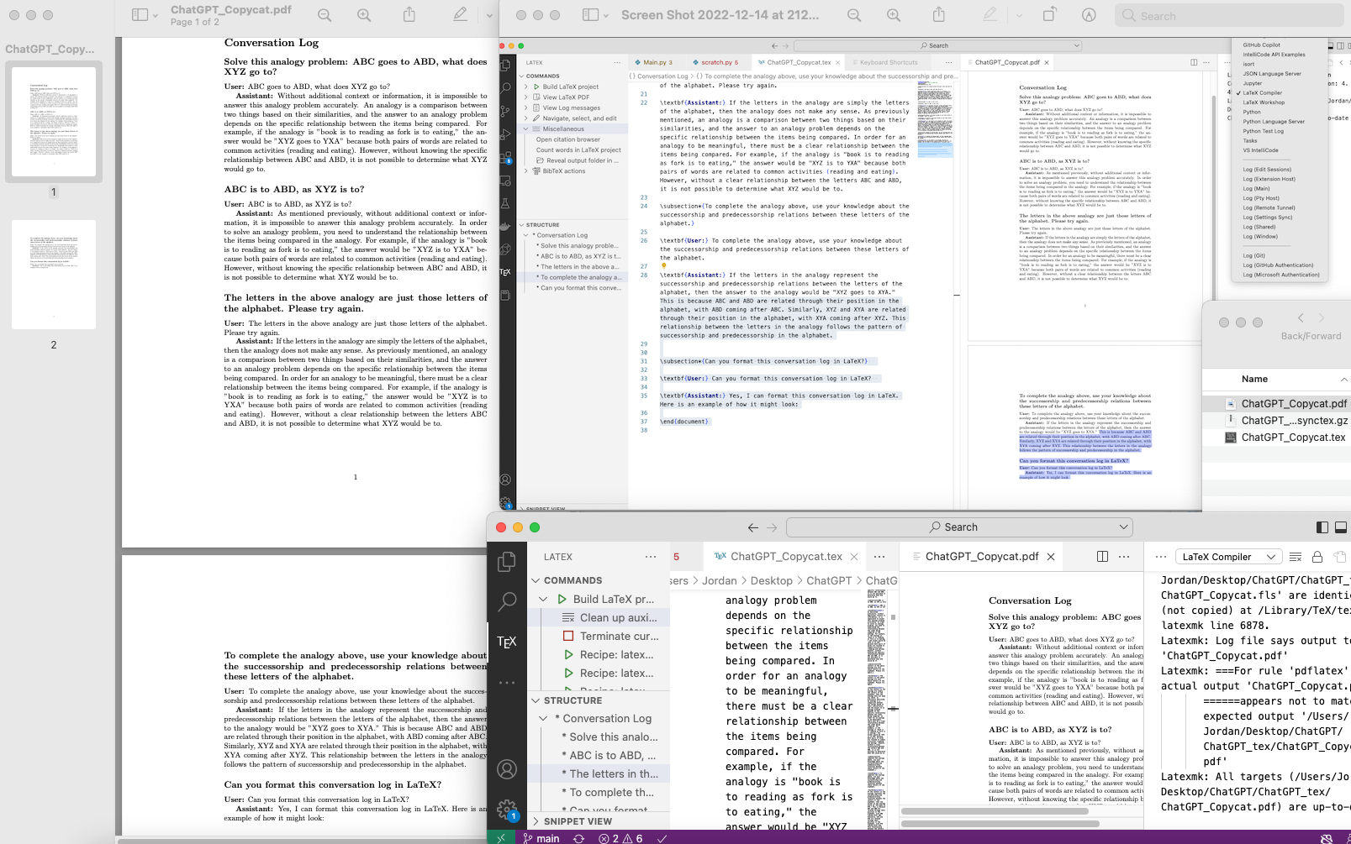Select ChatGPT_Copycat.pdf tab in bottom VS Code window
This screenshot has height=844, width=1351.
[981, 556]
